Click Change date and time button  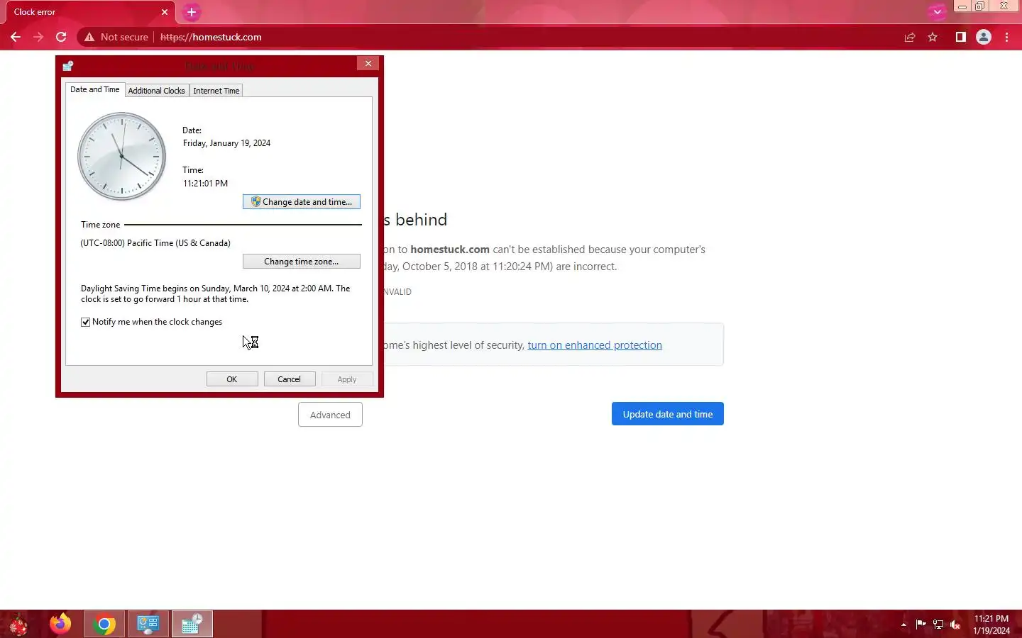click(x=302, y=202)
